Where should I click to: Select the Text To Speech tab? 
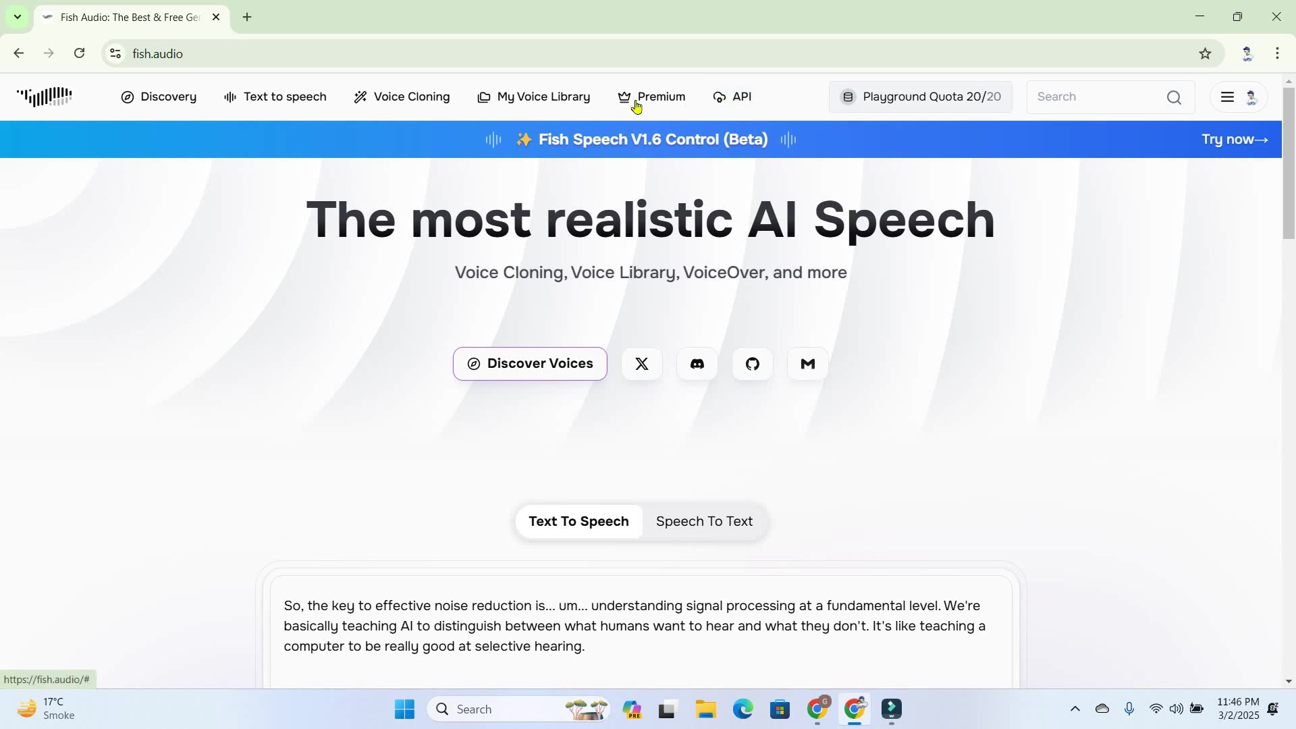click(578, 522)
